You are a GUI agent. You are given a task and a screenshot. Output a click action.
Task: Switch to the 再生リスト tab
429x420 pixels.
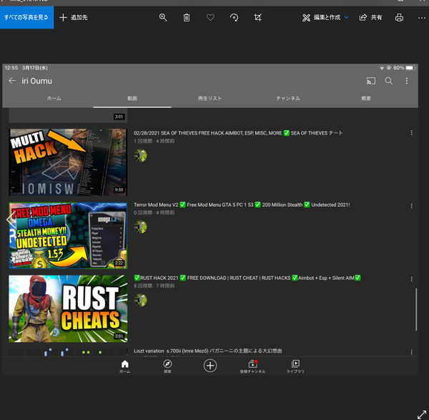tap(210, 98)
